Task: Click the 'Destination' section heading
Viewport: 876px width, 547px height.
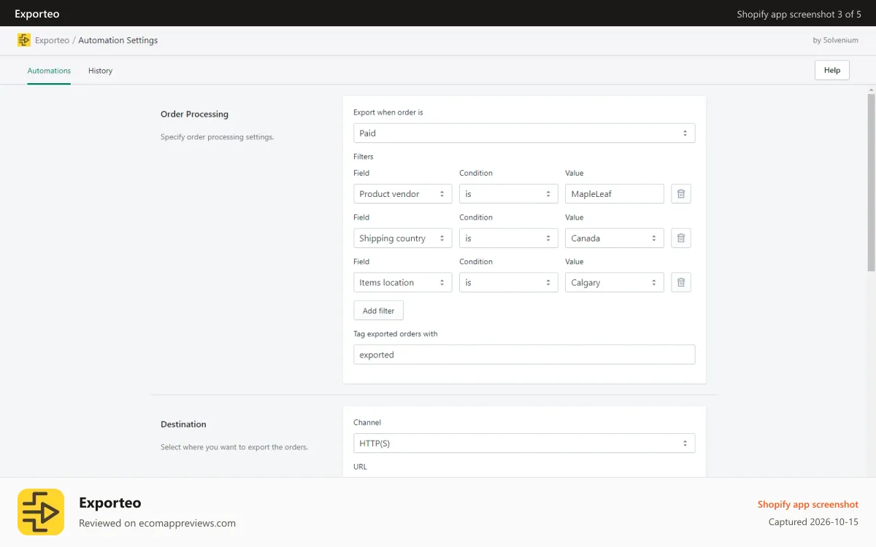Action: (183, 424)
